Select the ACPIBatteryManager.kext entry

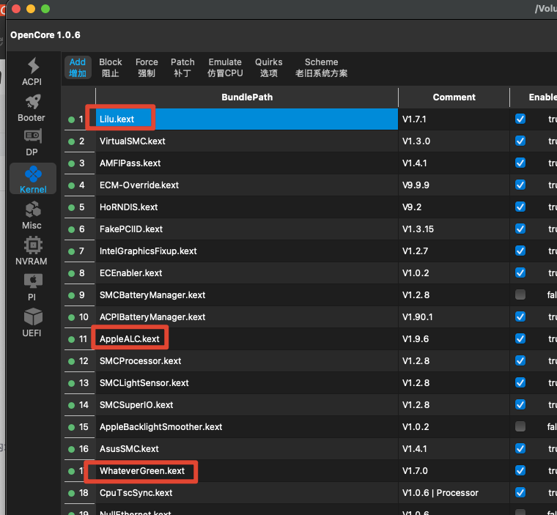tap(247, 317)
